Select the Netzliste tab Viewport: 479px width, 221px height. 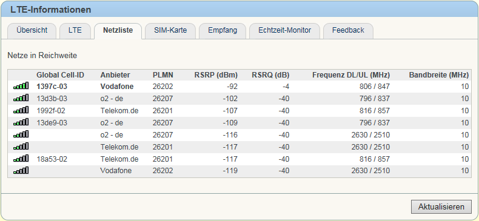[118, 30]
